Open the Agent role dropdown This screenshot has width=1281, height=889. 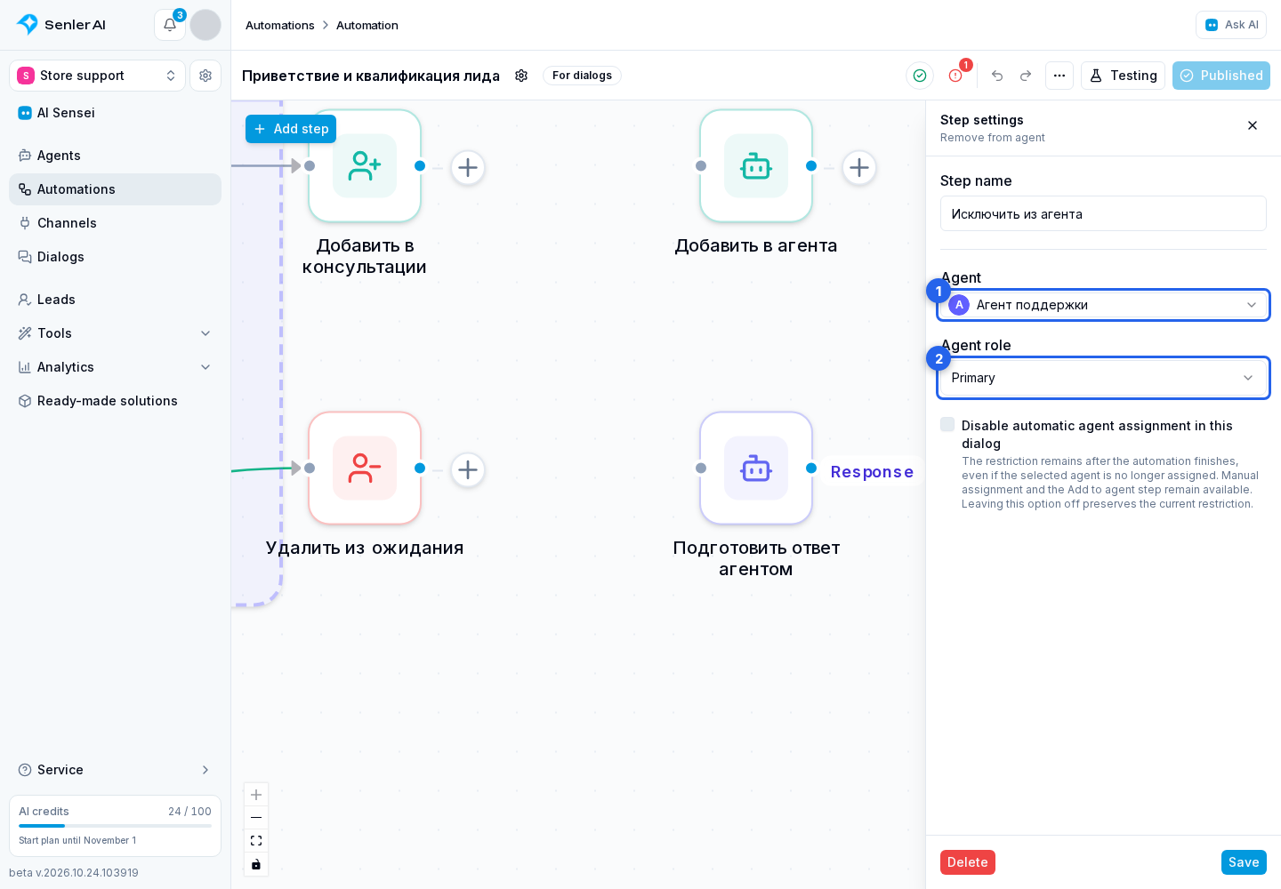(1103, 378)
